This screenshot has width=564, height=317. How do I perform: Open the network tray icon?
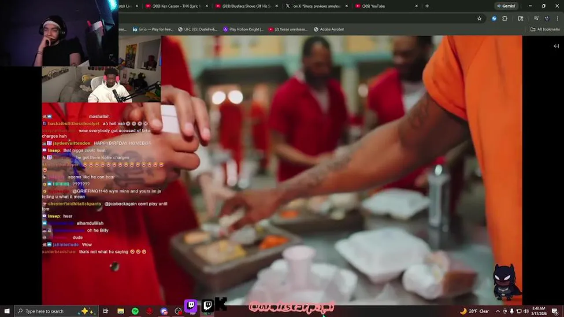click(519, 311)
